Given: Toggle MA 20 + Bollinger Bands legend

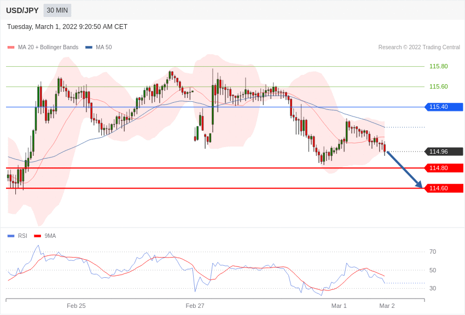Looking at the screenshot, I should pyautogui.click(x=43, y=47).
